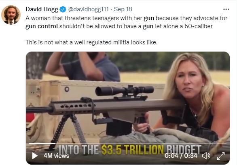This screenshot has height=165, width=237.
Task: Click the bold 'gun' before 'let alone'
Action: [x=148, y=26]
